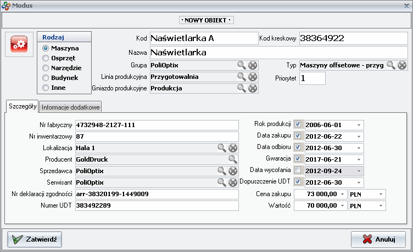413x252 pixels.
Task: Toggle the Gwarancja checkbox
Action: coord(298,158)
